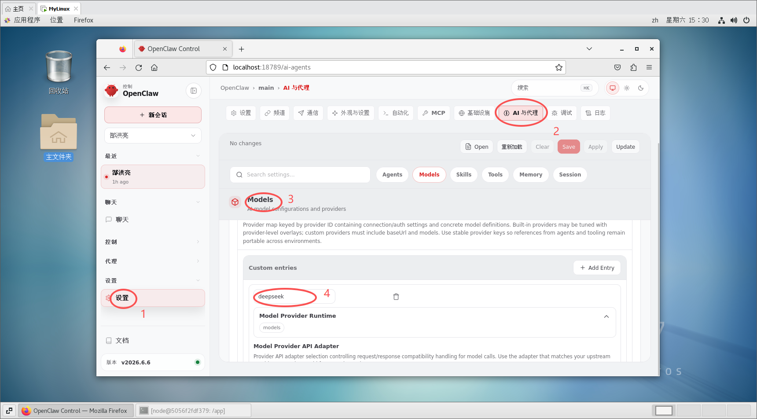Switch to light theme sun icon

pyautogui.click(x=627, y=88)
